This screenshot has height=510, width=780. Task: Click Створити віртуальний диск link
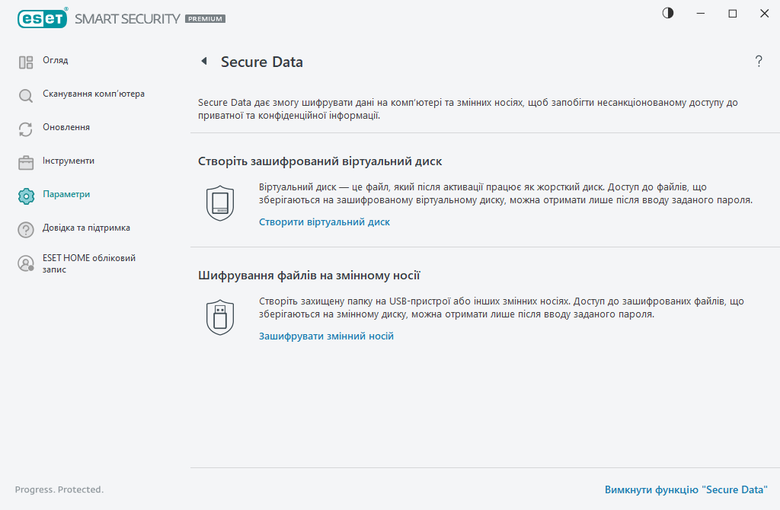click(x=324, y=222)
